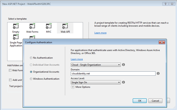Click Cancel in Configure Authentication dialog
The height and width of the screenshot is (110, 177).
point(155,101)
